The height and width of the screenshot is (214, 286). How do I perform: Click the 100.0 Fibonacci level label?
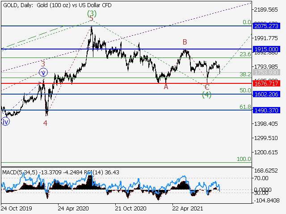244,159
